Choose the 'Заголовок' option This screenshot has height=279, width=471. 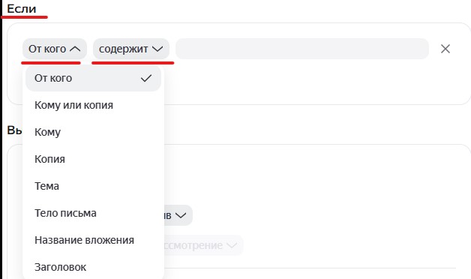click(x=94, y=267)
